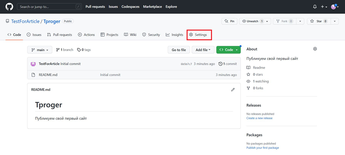Open the main branch selector
This screenshot has height=155, width=345.
click(40, 50)
